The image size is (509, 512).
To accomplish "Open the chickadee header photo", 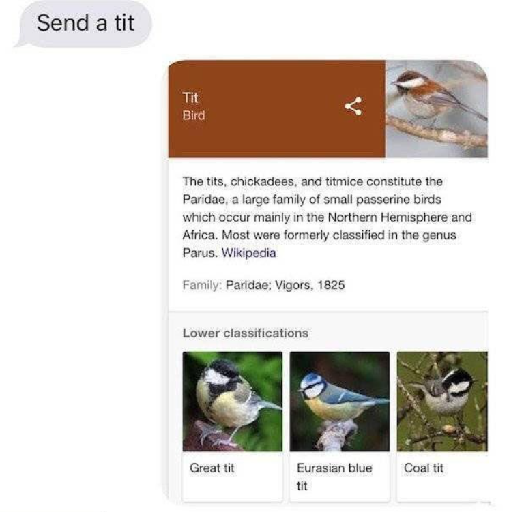I will point(437,109).
